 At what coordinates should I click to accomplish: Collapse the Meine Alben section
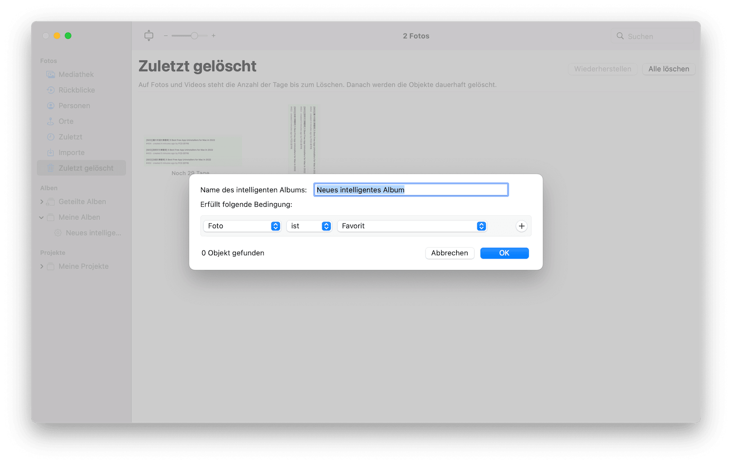pos(42,218)
